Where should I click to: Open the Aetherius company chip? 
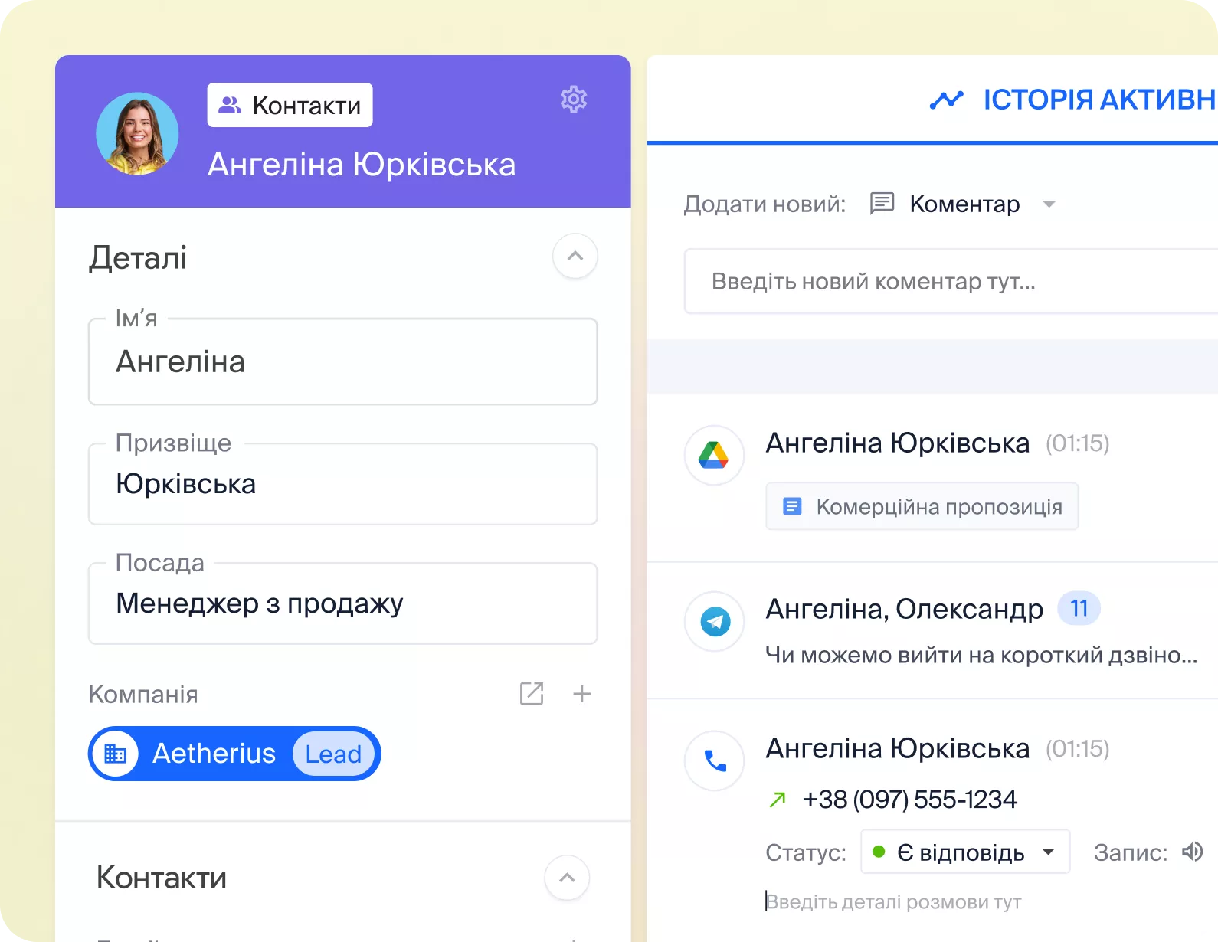234,754
